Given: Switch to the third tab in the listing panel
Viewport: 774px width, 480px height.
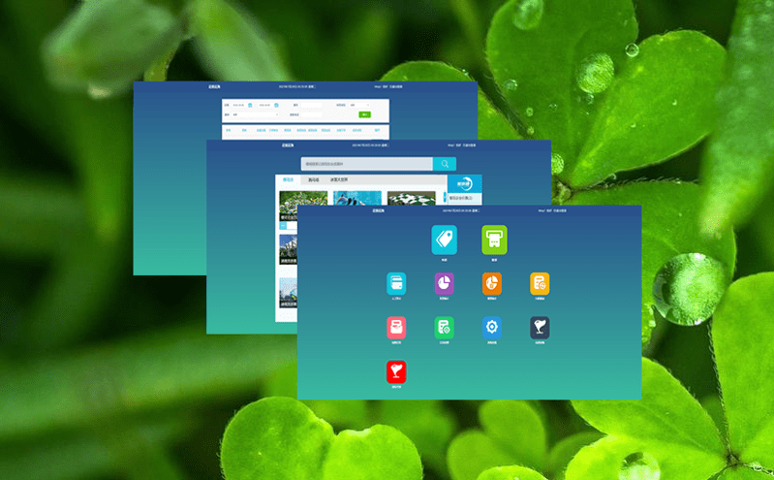Looking at the screenshot, I should click(338, 179).
